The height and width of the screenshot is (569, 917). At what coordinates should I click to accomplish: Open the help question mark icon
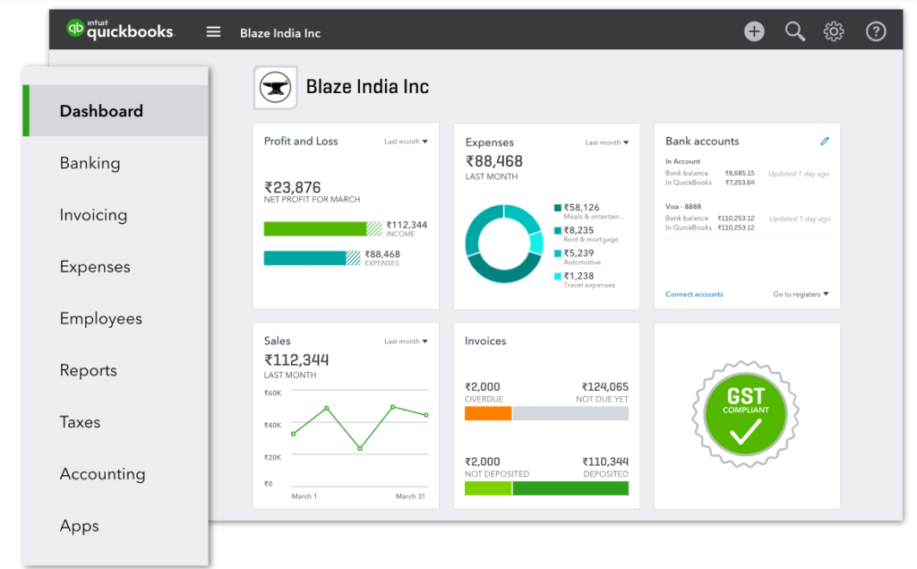coord(876,32)
